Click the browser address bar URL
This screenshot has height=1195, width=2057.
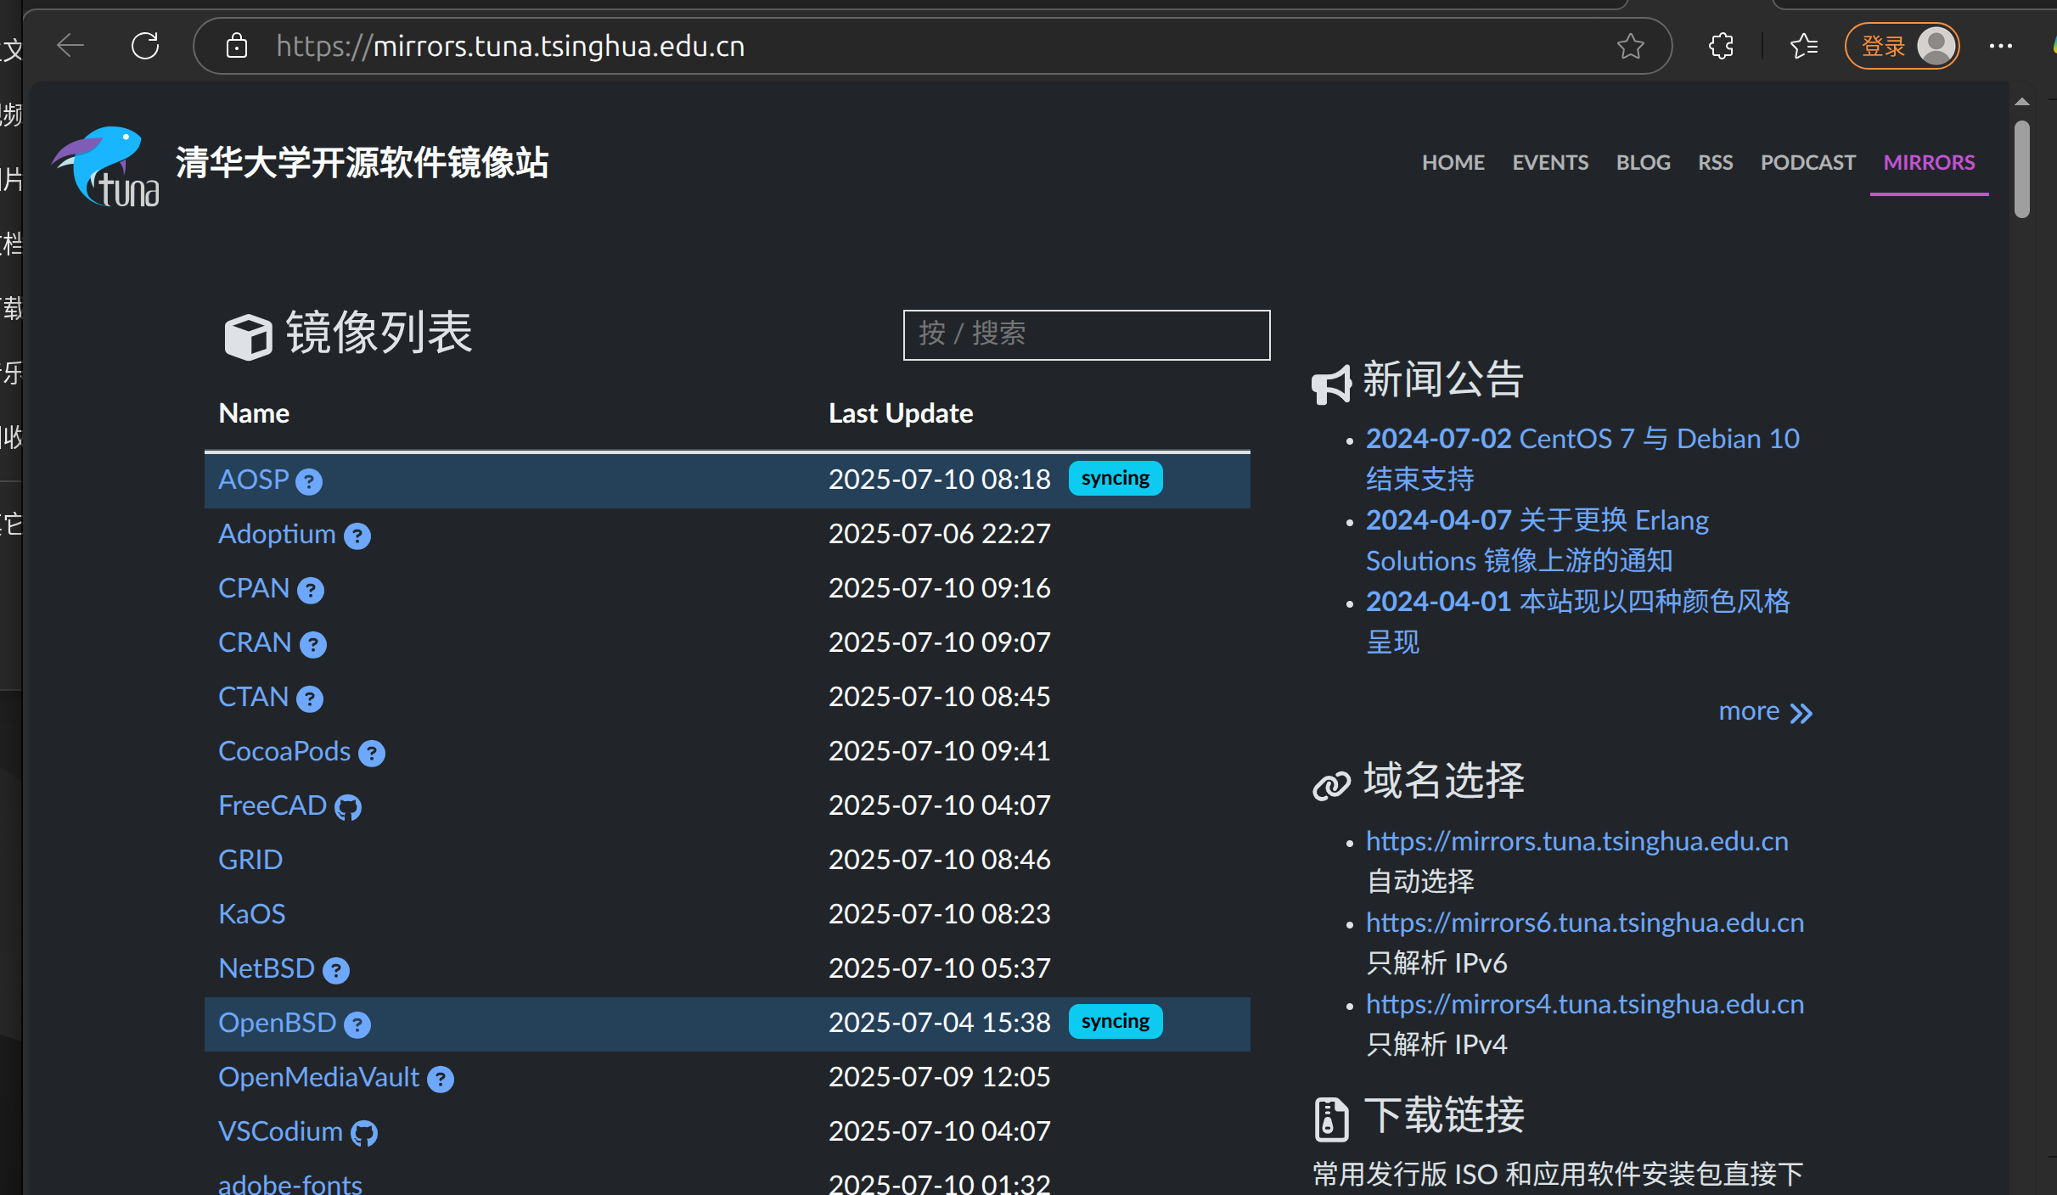[510, 46]
